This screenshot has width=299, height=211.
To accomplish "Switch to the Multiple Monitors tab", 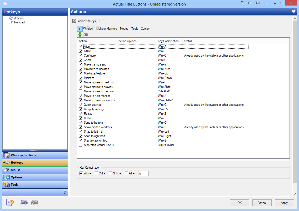I will click(107, 29).
